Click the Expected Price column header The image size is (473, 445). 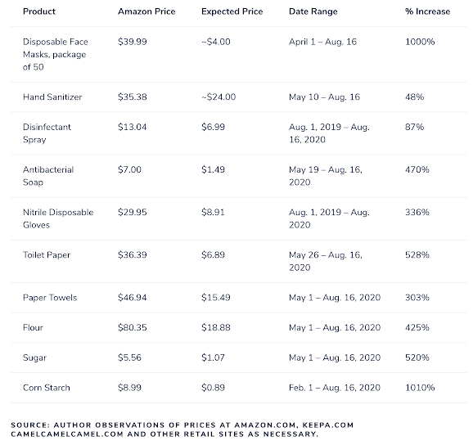232,11
